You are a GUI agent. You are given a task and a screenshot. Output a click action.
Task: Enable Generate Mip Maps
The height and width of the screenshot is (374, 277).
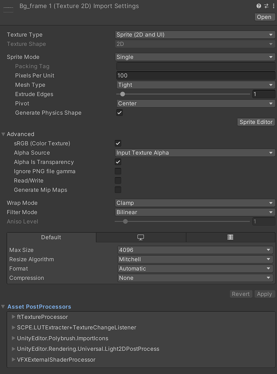pyautogui.click(x=118, y=190)
